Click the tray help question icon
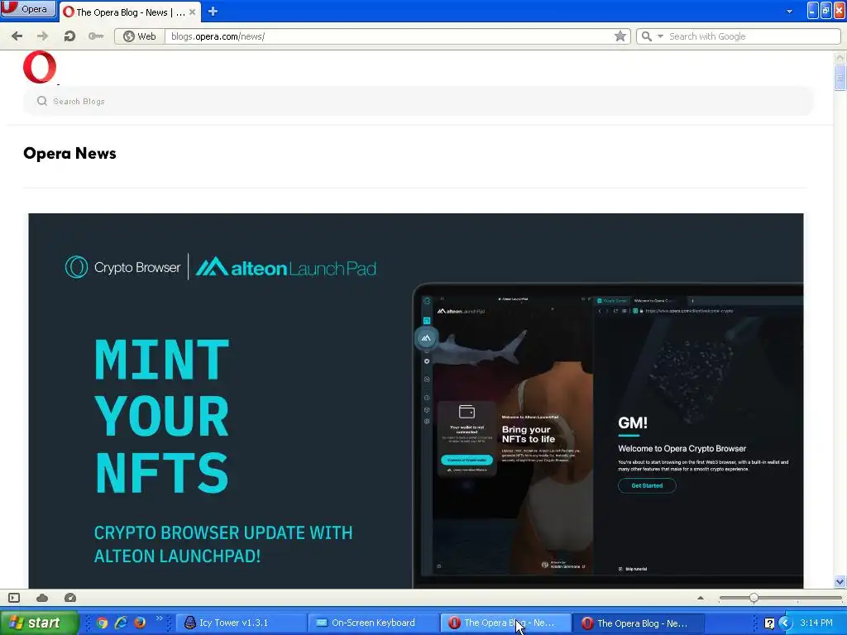Screen dimensions: 847x635 pyautogui.click(x=769, y=623)
